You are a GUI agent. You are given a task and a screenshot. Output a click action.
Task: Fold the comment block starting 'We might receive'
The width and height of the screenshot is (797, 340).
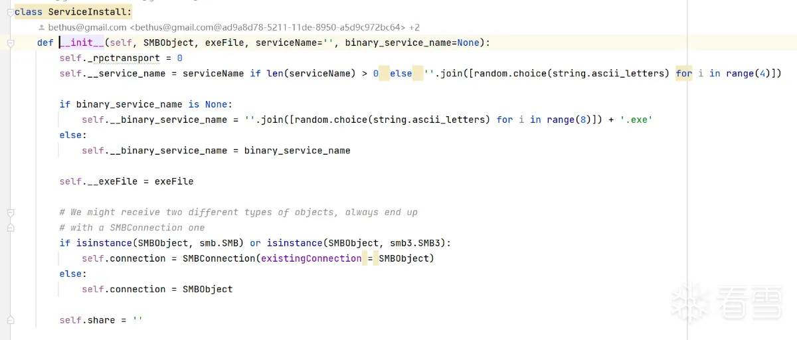[x=10, y=212]
